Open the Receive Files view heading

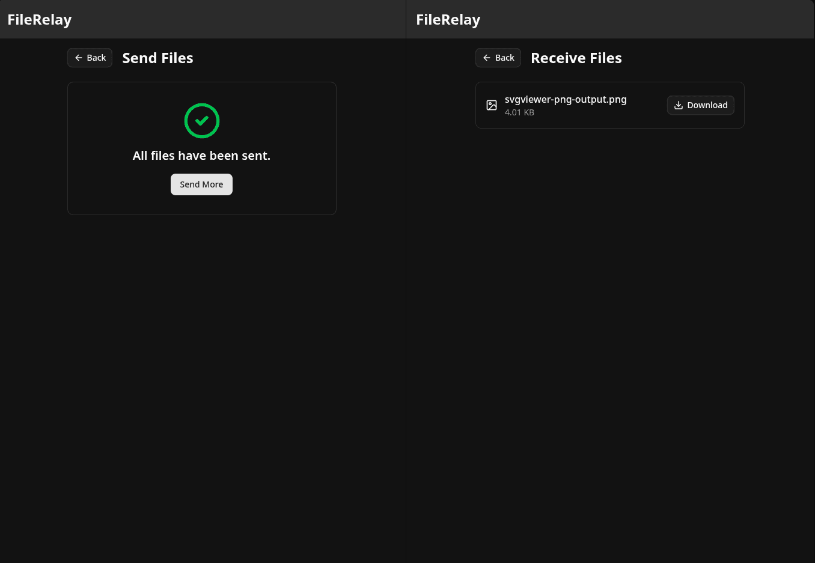(x=576, y=58)
